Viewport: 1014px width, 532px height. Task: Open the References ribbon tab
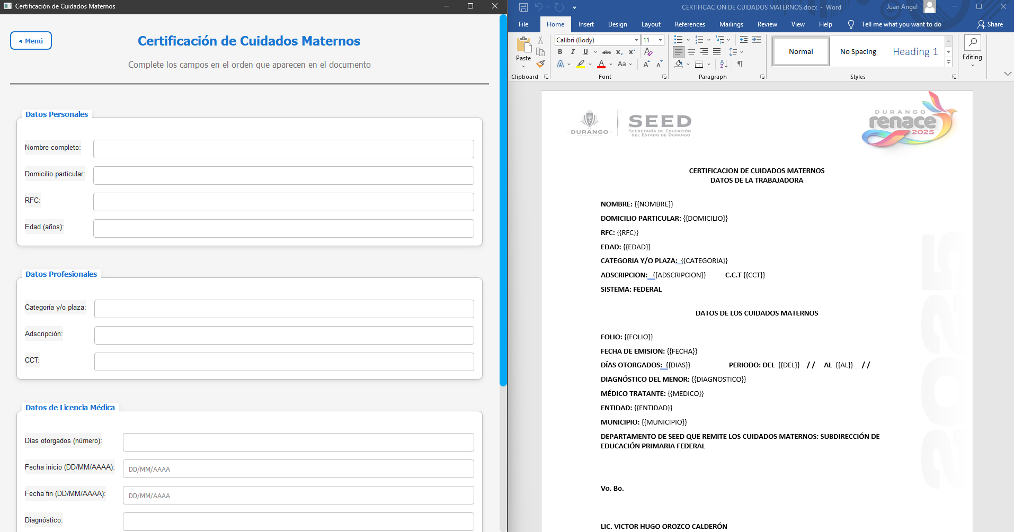pos(690,24)
